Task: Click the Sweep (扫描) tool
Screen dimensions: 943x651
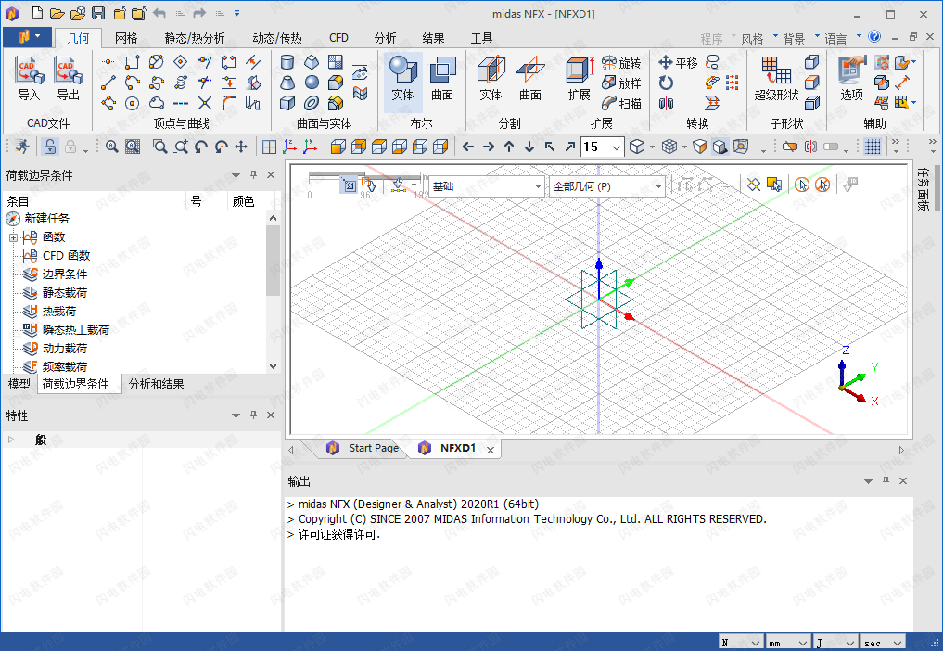Action: pyautogui.click(x=621, y=104)
